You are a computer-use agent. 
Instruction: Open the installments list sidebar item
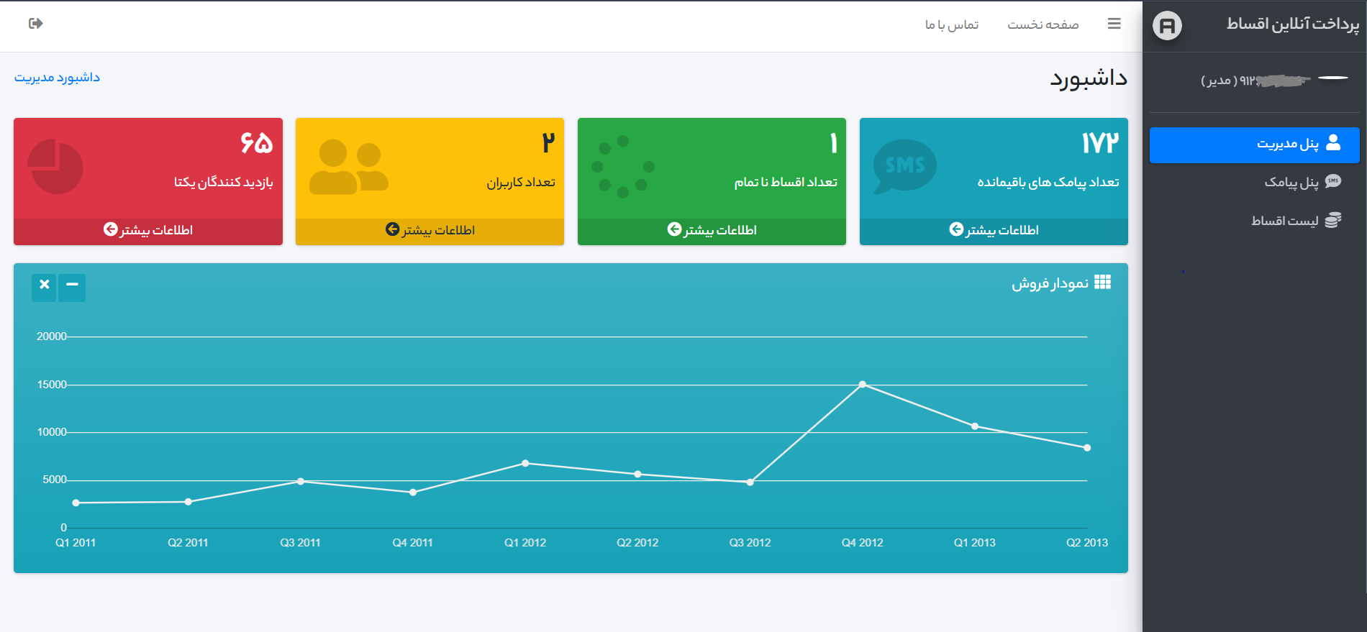pos(1284,221)
